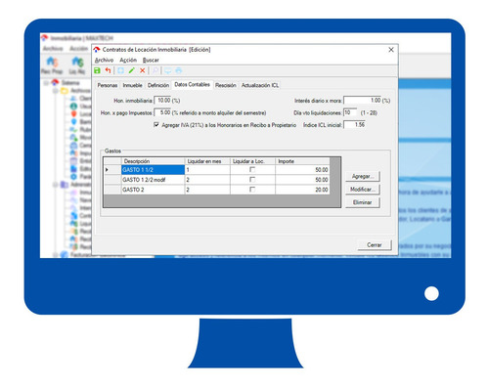Viewport: 489px width, 387px height.
Task: Switch to the Inmueble tab
Action: [132, 85]
